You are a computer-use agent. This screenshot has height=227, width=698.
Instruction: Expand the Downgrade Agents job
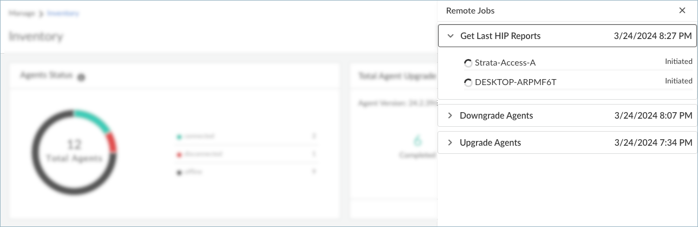[450, 115]
